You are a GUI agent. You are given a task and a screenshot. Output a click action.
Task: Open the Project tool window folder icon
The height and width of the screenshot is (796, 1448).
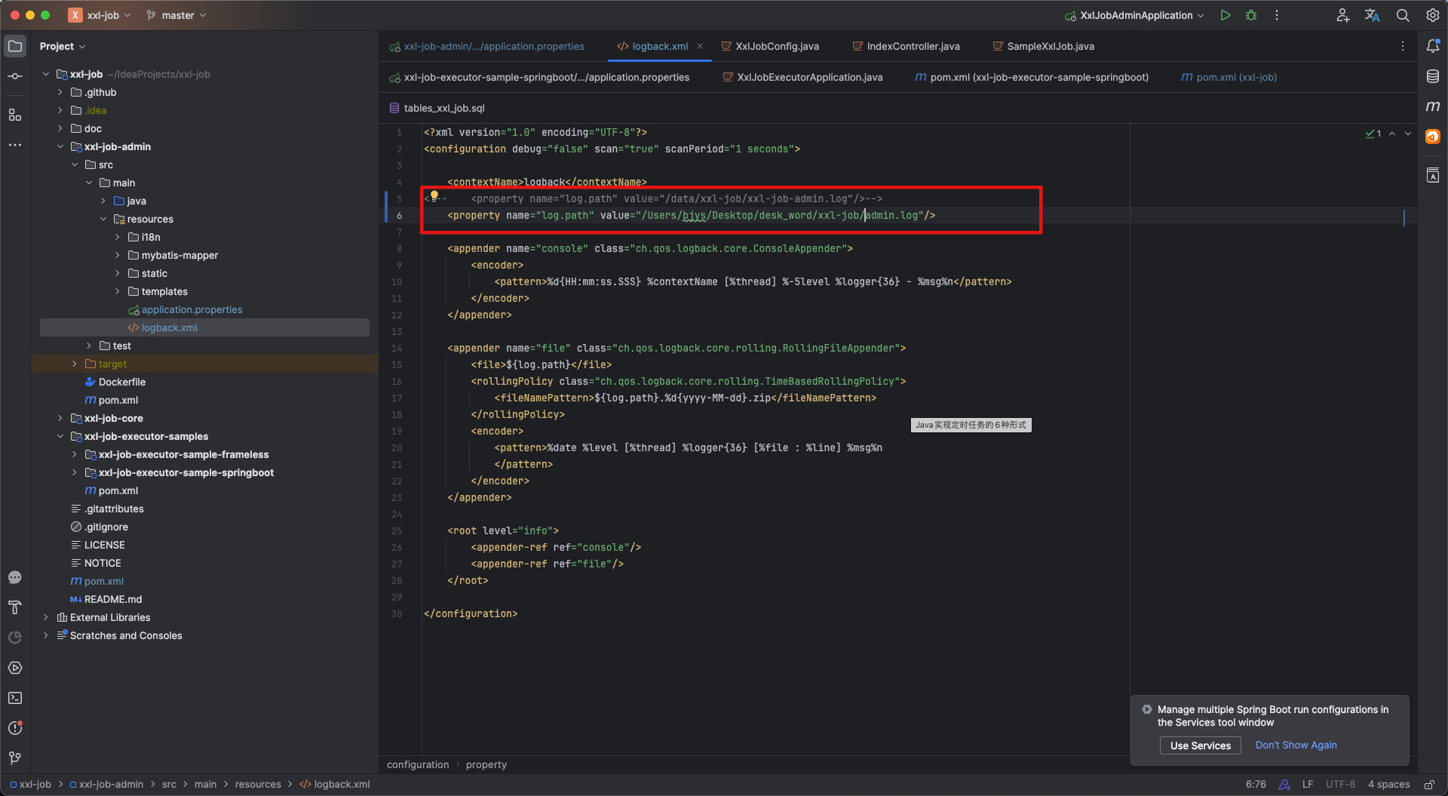(15, 46)
